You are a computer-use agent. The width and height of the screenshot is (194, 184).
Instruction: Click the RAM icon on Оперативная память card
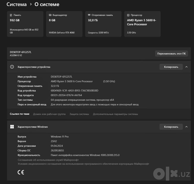pos(89,15)
